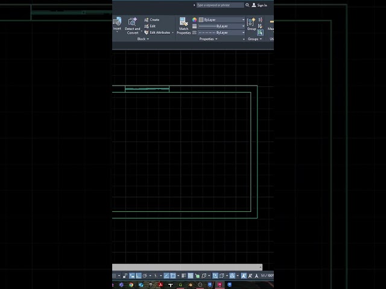This screenshot has height=289, width=386.
Task: Open Adobe Acrobat from taskbar
Action: pos(160,285)
